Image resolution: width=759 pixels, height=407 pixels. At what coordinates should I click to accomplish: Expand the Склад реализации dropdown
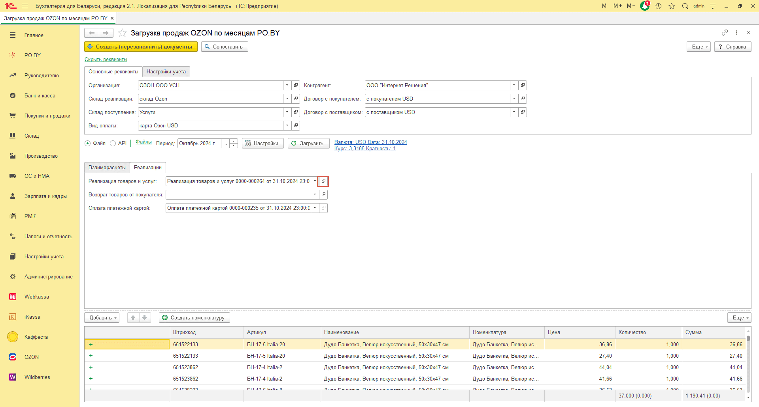(x=287, y=99)
